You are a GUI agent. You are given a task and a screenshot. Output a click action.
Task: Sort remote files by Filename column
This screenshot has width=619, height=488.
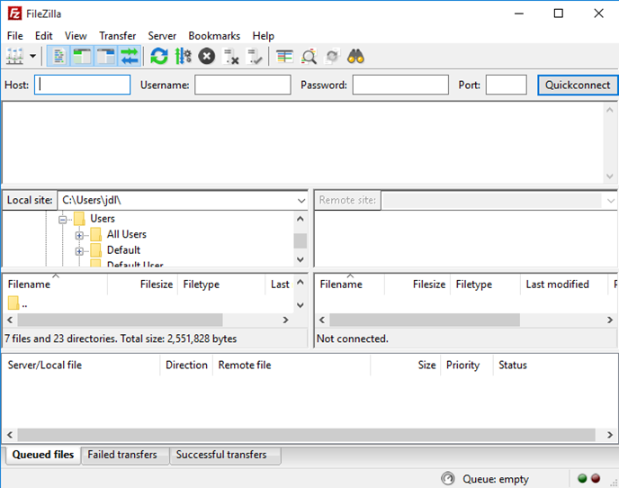coord(350,285)
